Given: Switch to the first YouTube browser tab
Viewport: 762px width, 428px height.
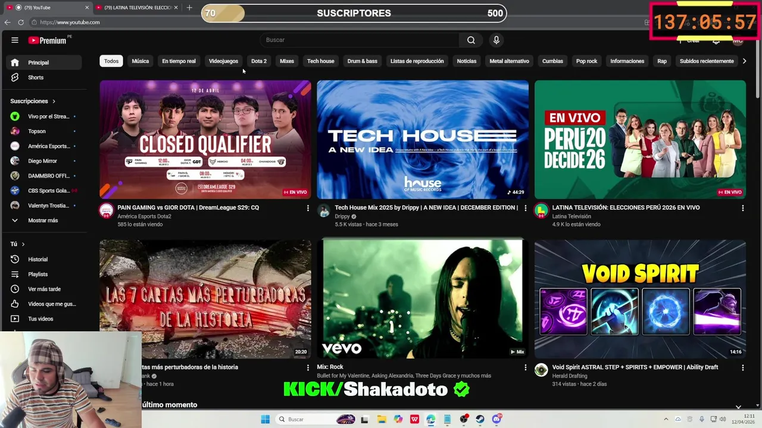Looking at the screenshot, I should coord(46,7).
